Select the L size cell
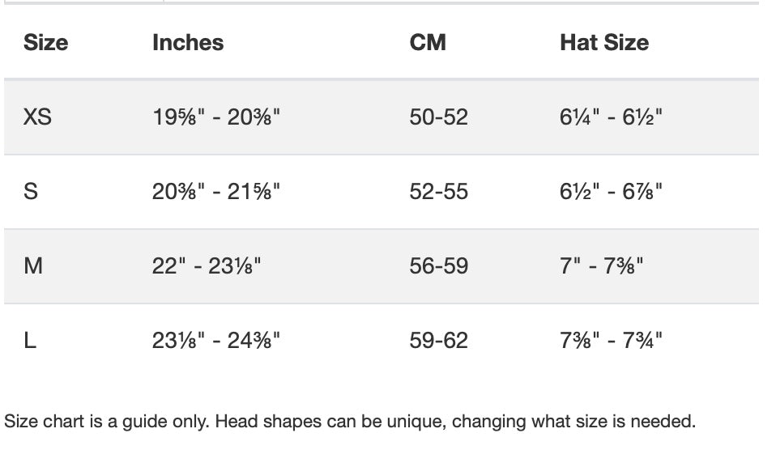 point(30,340)
